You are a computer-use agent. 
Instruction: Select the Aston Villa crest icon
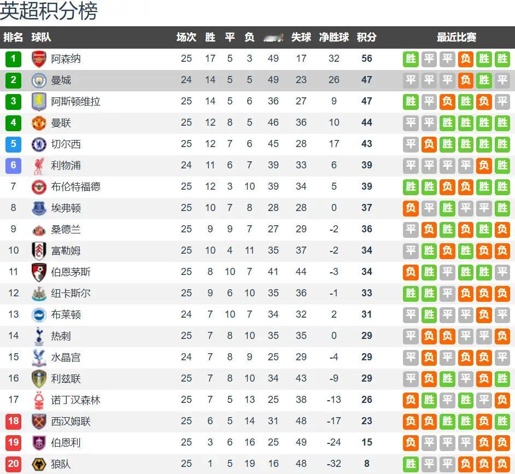coord(39,102)
